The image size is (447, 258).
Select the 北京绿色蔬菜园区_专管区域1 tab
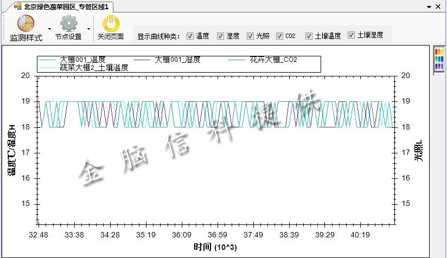point(66,7)
